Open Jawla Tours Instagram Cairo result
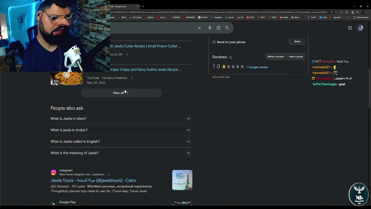Viewport: 371px width, 209px height. (93, 181)
